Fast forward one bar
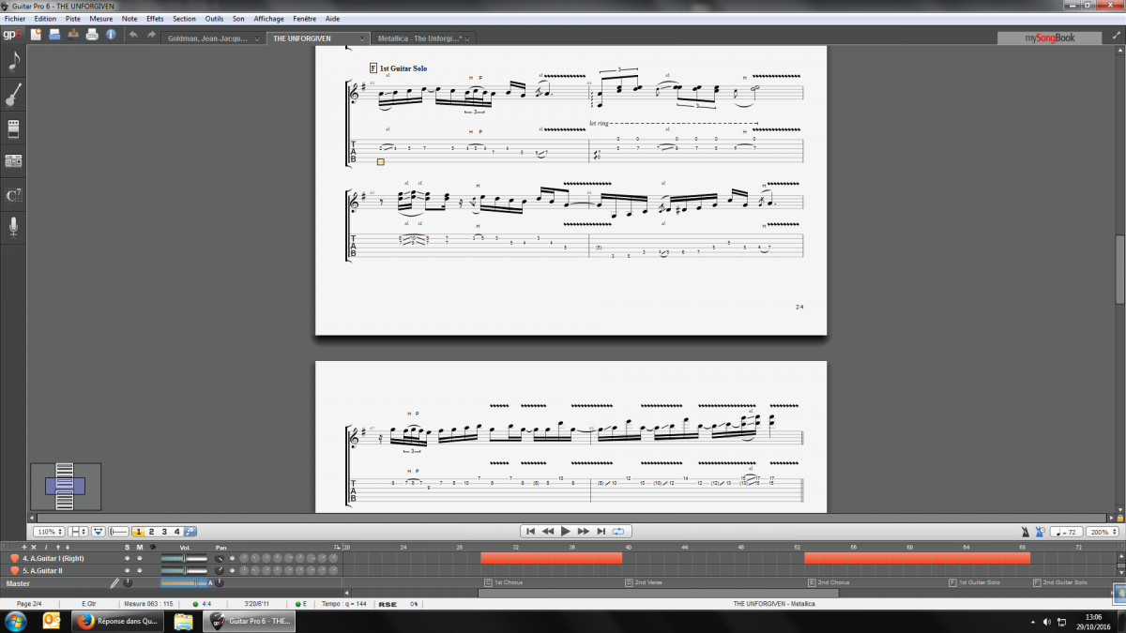The height and width of the screenshot is (633, 1126). [x=584, y=531]
